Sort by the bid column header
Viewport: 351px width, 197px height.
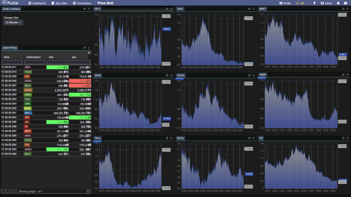click(x=51, y=57)
